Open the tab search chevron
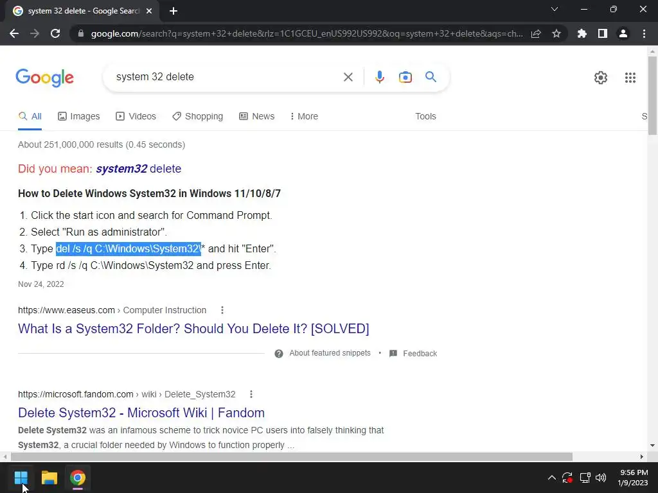Screen dimensions: 658x493 coord(555,9)
